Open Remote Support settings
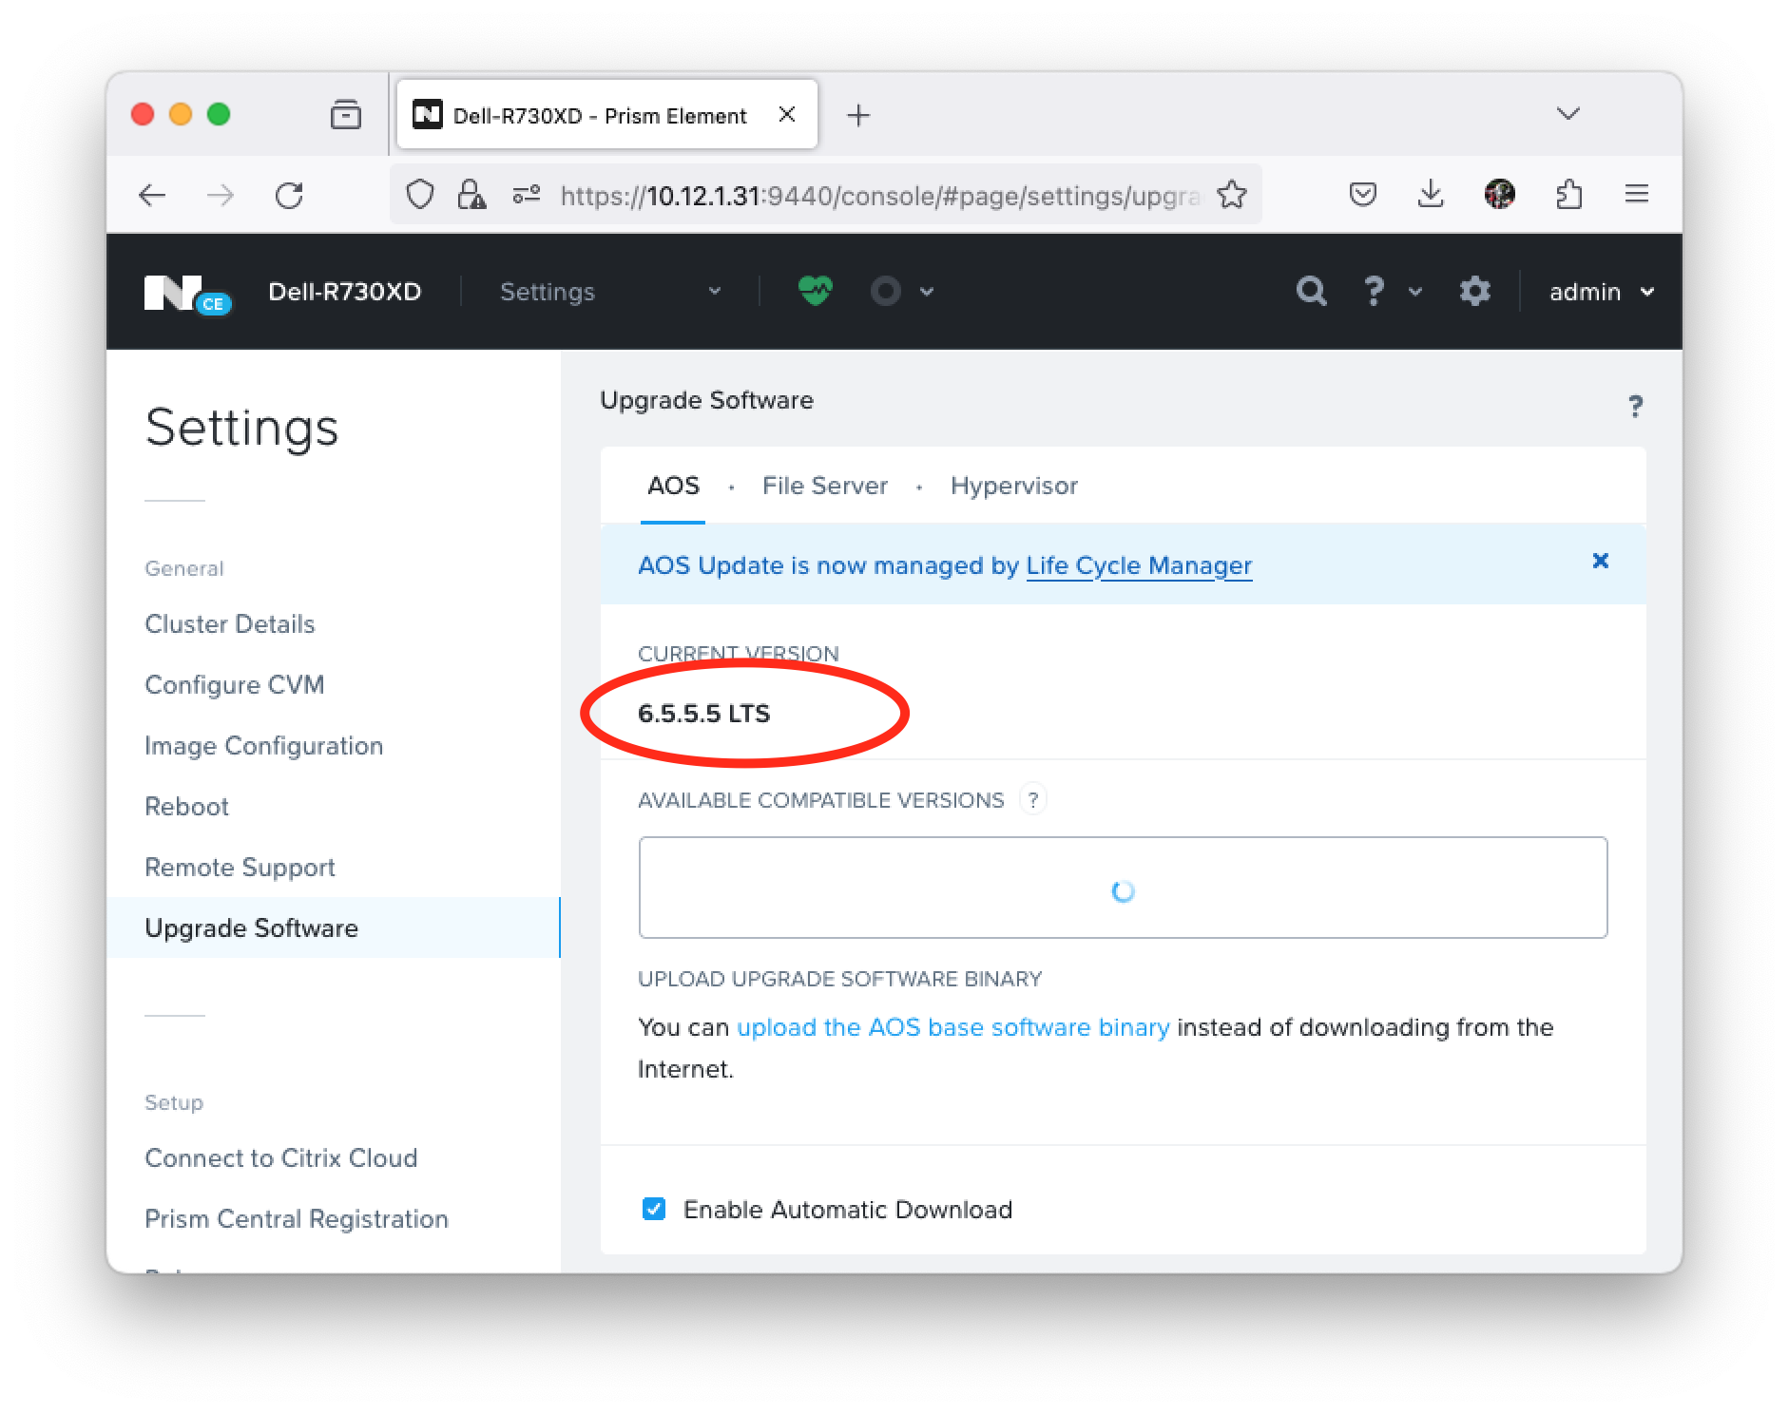The width and height of the screenshot is (1789, 1414). (x=240, y=868)
